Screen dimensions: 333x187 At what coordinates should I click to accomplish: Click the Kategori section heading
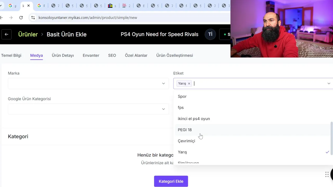coord(18,136)
